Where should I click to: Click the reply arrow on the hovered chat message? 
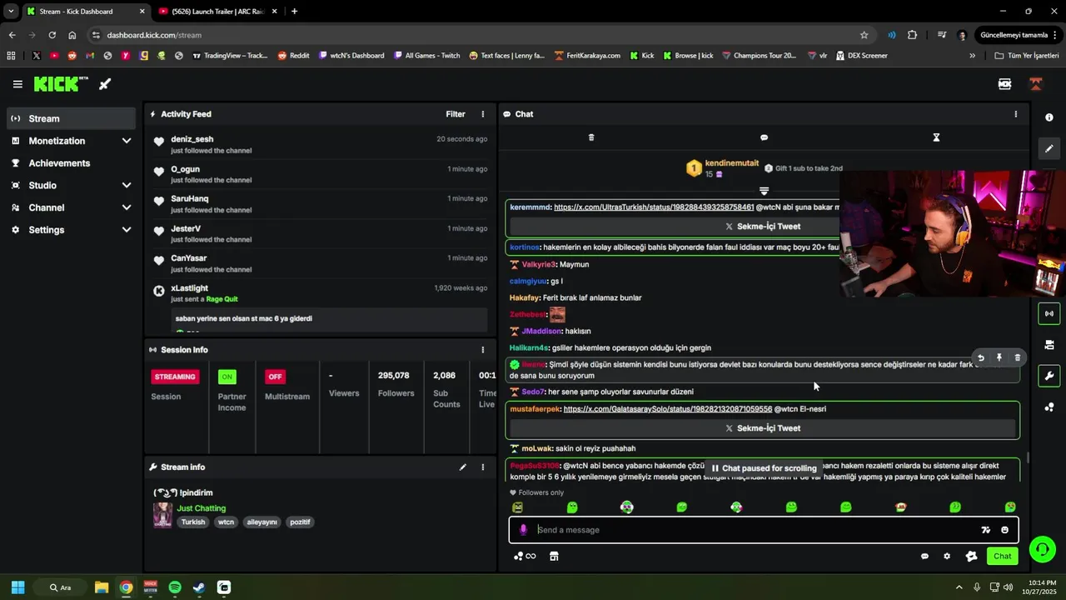pos(981,357)
